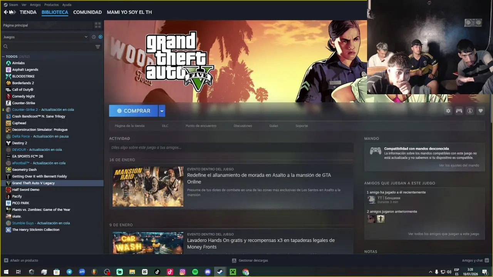The width and height of the screenshot is (493, 277).
Task: Open Discord from the taskbar
Action: (208, 272)
